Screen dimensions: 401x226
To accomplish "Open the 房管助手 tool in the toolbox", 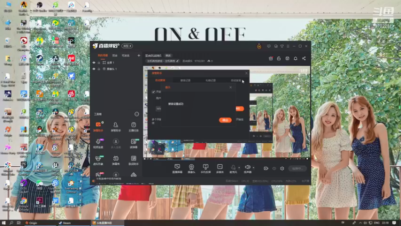I will click(116, 127).
